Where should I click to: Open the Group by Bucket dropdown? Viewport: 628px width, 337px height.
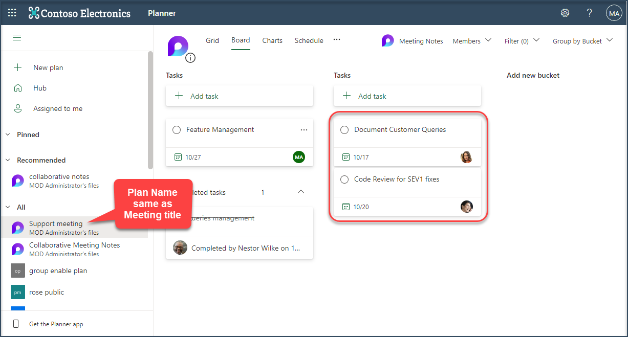click(x=582, y=41)
